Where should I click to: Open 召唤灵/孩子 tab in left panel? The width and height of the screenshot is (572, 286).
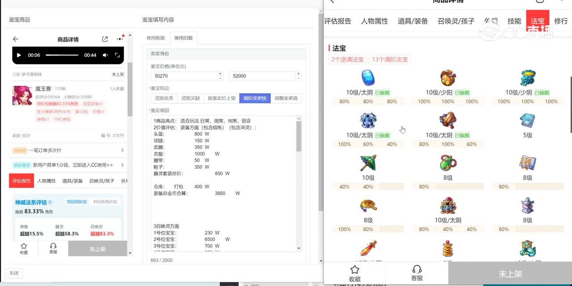[x=101, y=181]
